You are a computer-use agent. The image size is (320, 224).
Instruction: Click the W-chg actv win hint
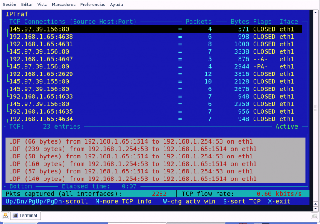(189, 202)
